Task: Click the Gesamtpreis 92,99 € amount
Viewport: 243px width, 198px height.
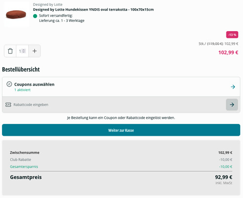Action: tap(224, 177)
